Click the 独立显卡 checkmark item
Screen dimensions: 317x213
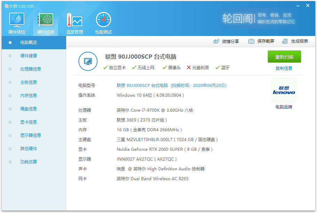[x=114, y=68]
